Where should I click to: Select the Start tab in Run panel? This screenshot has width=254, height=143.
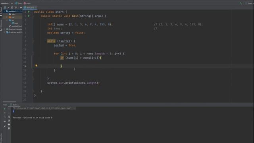point(14,105)
